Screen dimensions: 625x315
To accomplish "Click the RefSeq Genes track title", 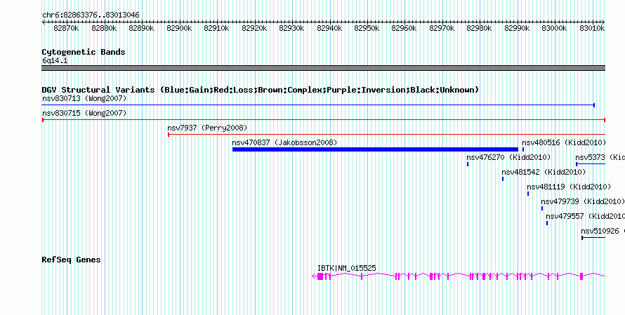I will pos(72,260).
